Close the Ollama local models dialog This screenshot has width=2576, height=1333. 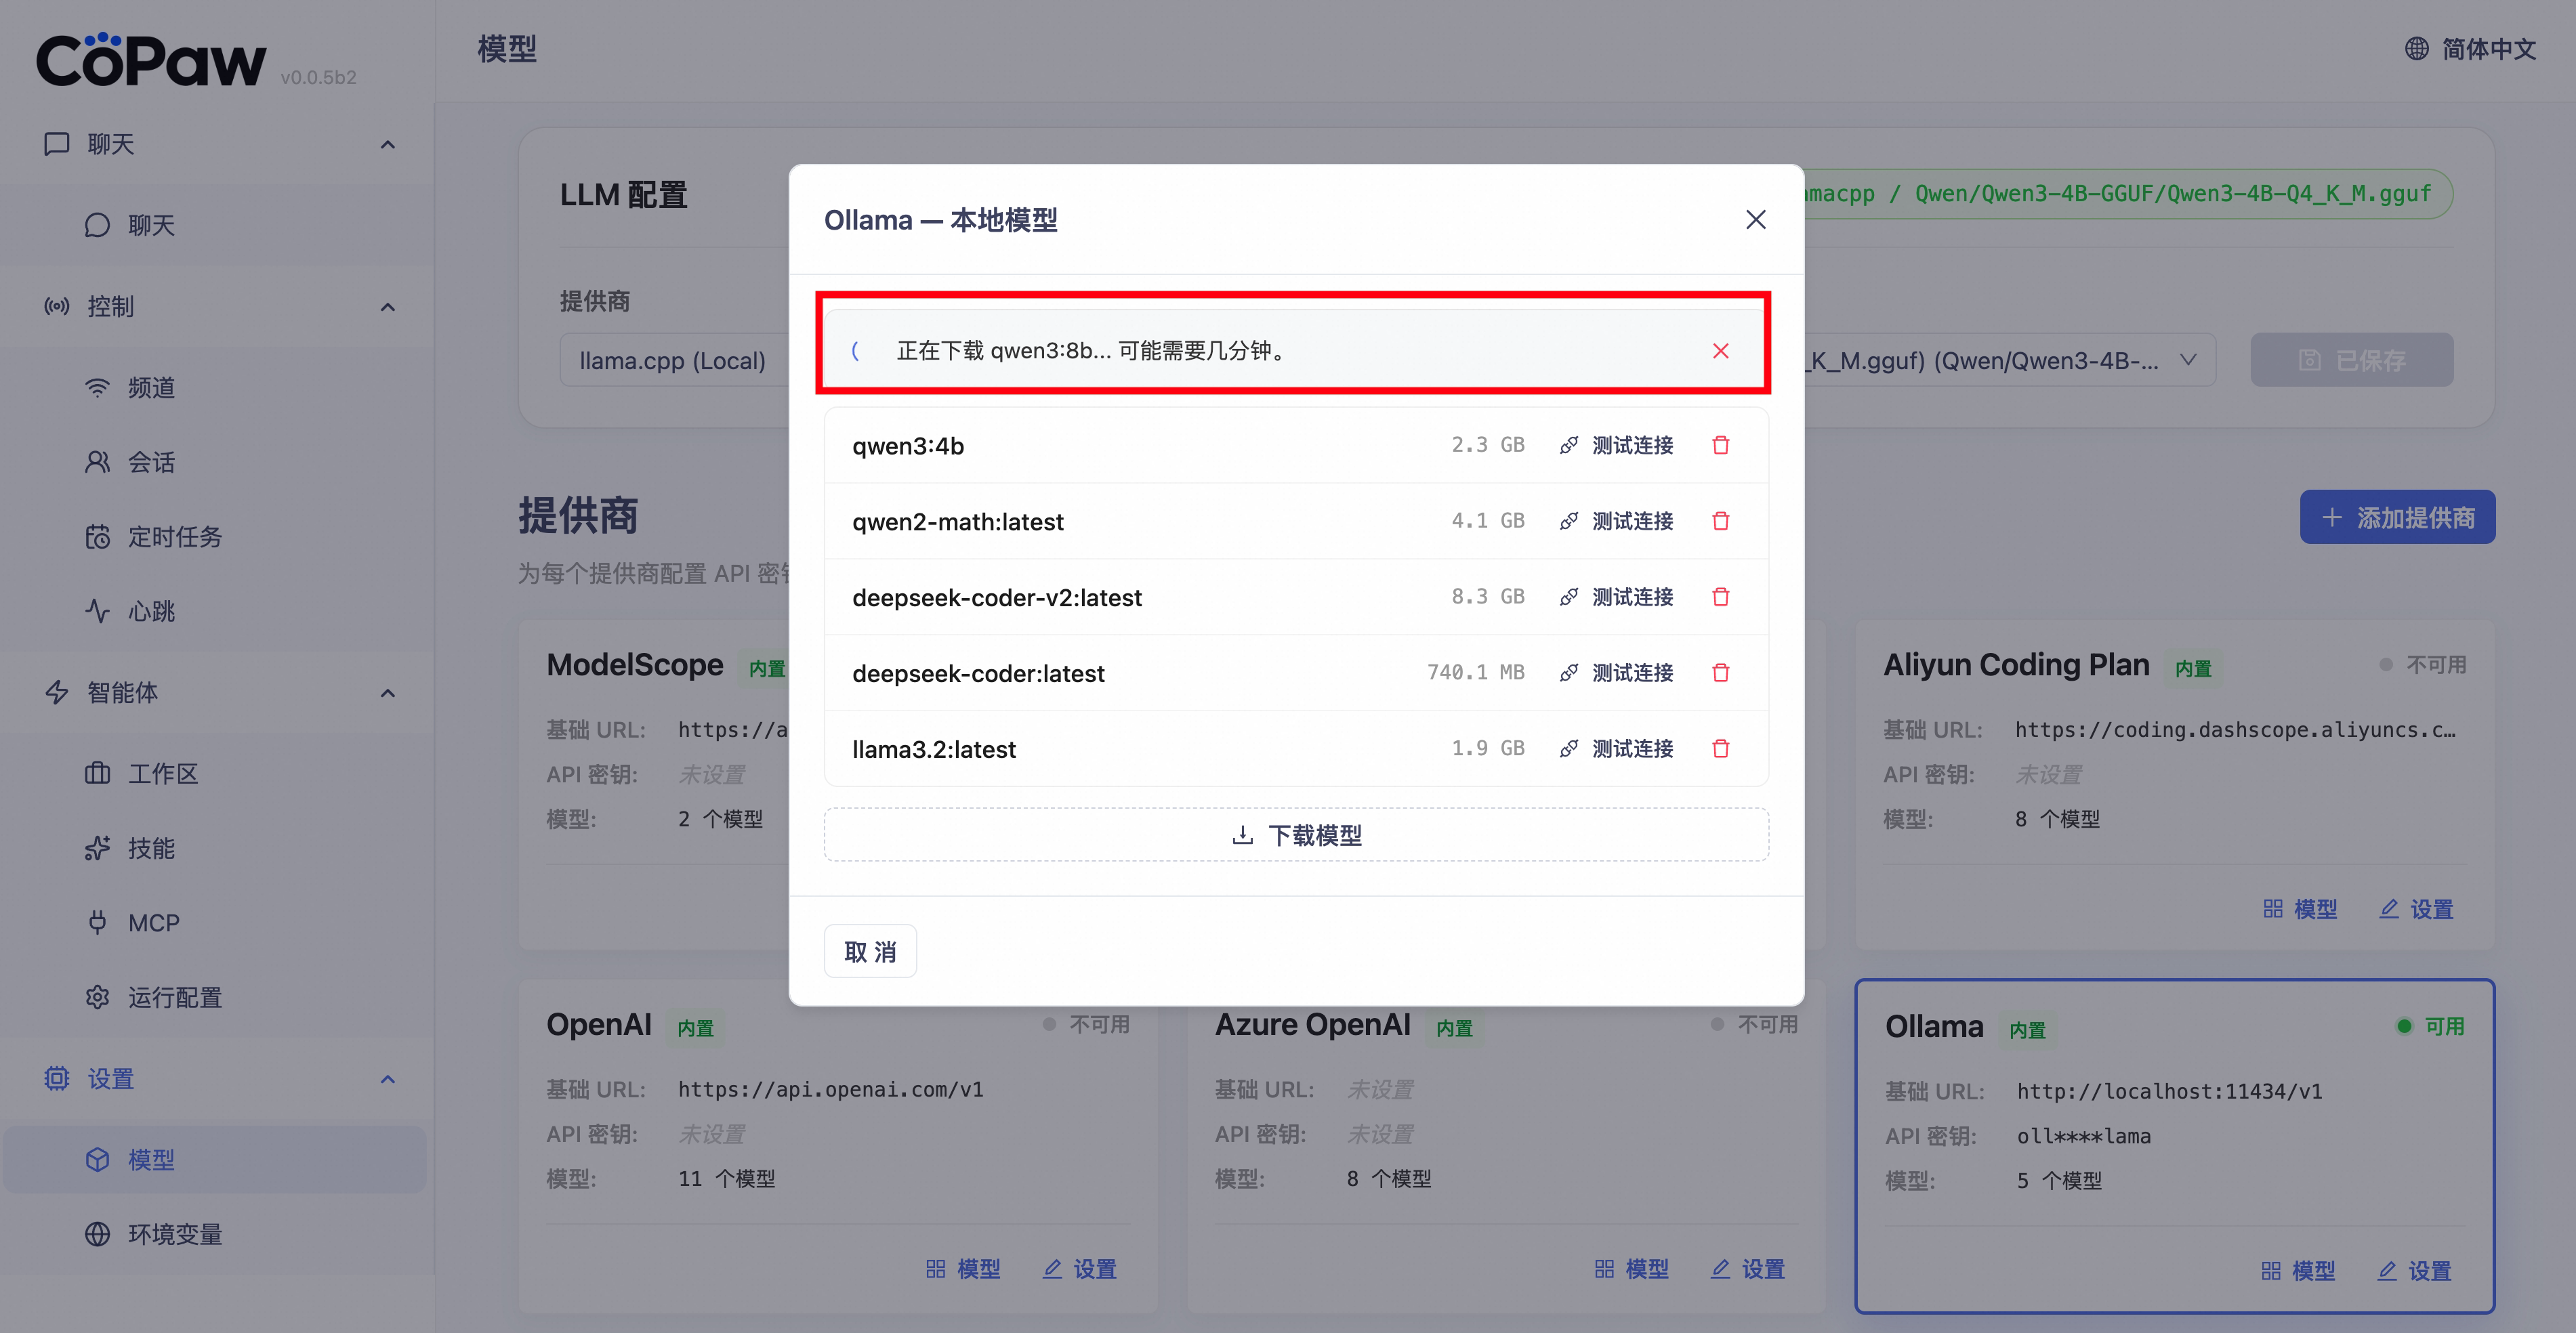pos(1755,220)
